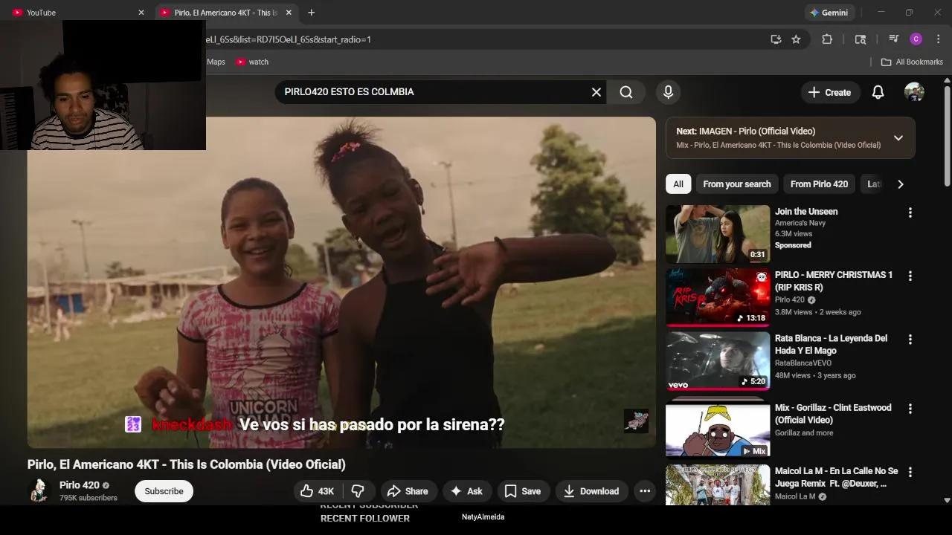This screenshot has width=952, height=535.
Task: Click the video title text
Action: tap(187, 464)
